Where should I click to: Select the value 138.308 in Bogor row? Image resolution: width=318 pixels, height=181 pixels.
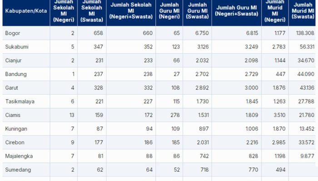click(x=305, y=33)
